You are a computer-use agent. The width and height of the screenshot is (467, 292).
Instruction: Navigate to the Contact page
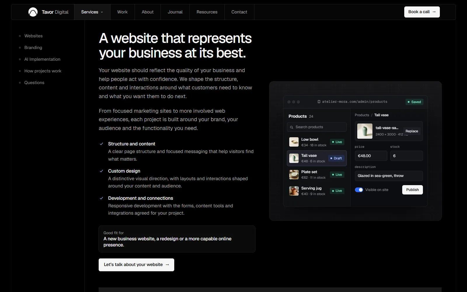tap(239, 12)
